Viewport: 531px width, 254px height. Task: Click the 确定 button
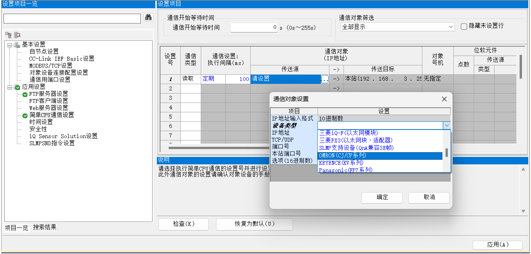382,197
